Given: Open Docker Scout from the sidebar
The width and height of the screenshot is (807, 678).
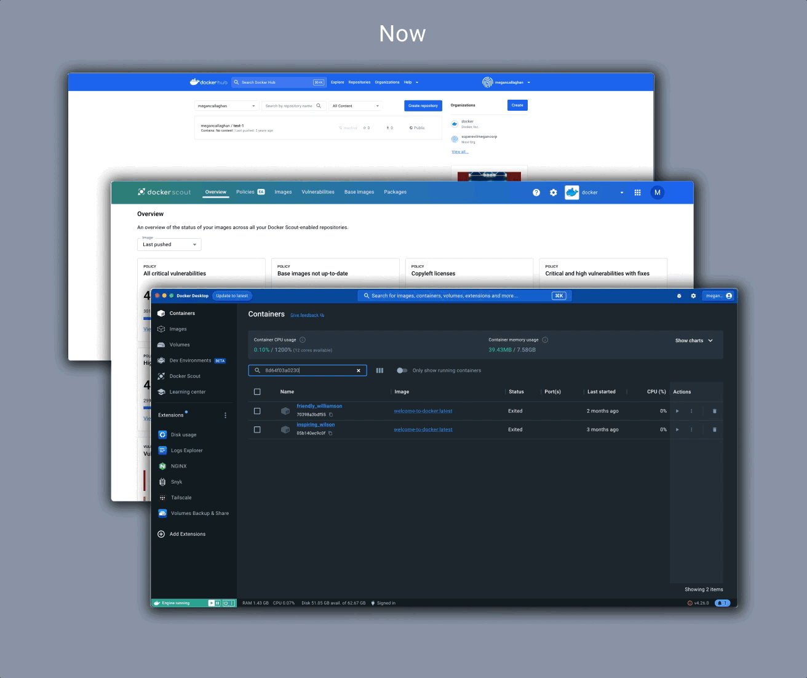Looking at the screenshot, I should tap(184, 376).
